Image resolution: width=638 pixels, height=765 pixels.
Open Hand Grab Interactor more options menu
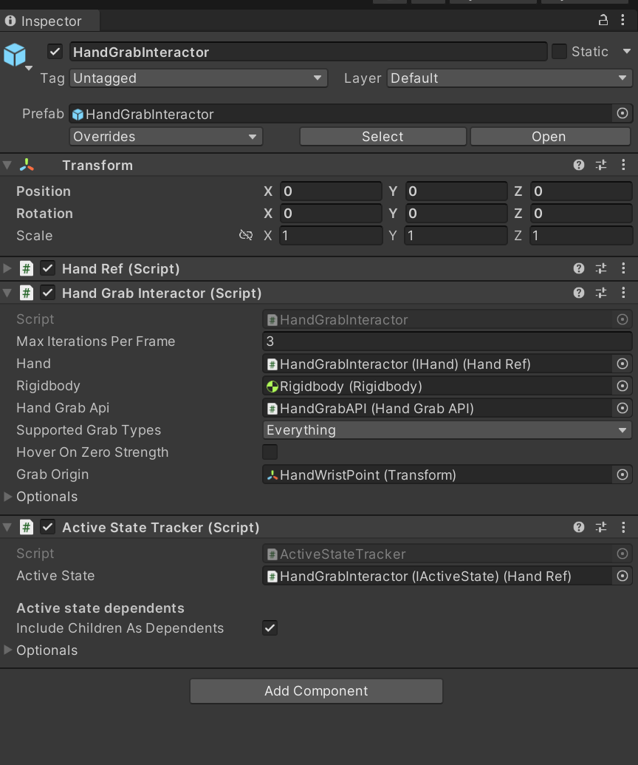coord(623,293)
